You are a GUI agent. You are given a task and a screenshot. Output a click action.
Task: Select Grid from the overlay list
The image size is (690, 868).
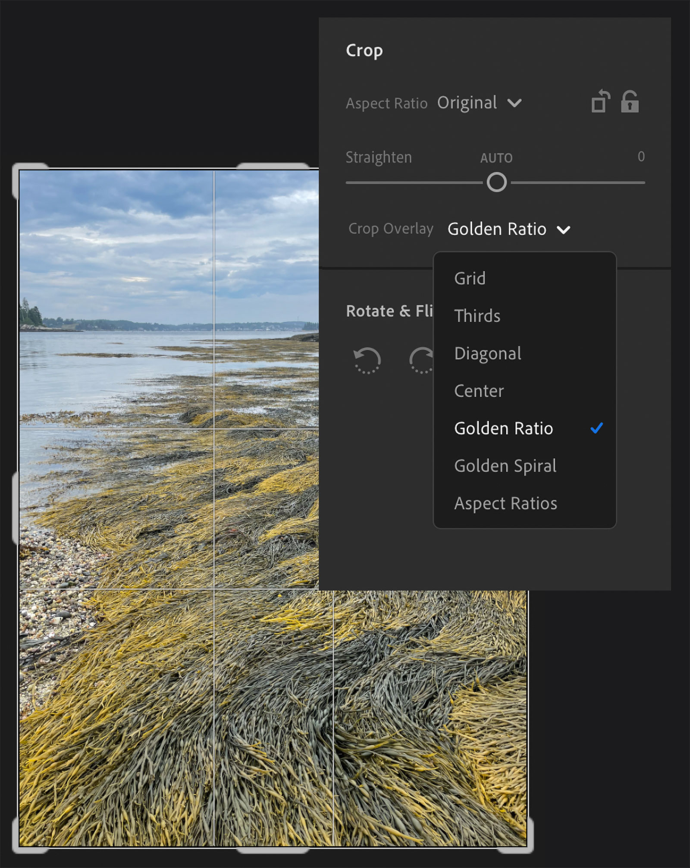470,279
